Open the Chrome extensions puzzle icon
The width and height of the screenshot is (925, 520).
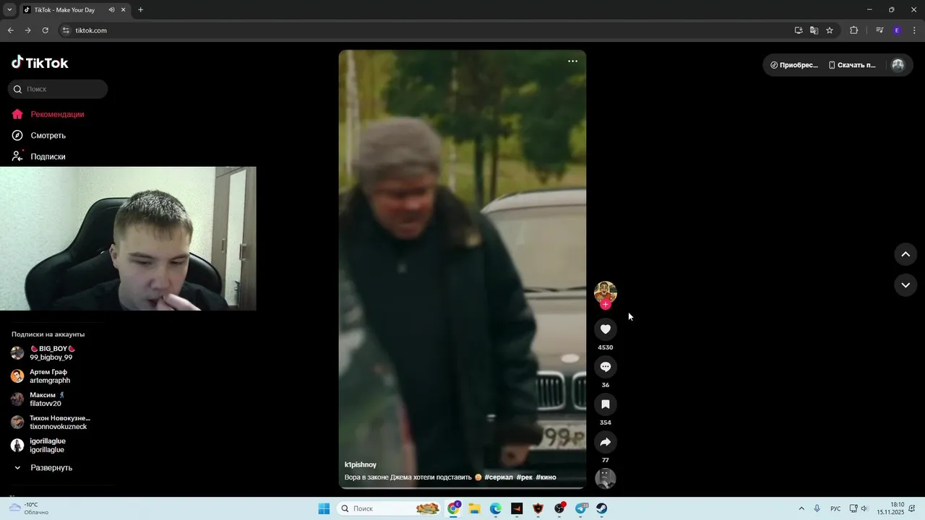tap(854, 30)
